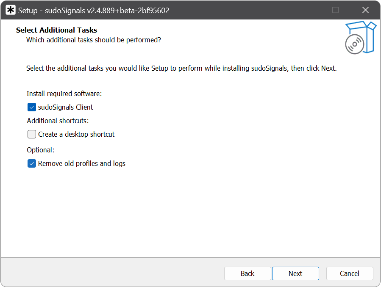Click the "Optional:" group label
This screenshot has height=287, width=381.
click(x=41, y=150)
